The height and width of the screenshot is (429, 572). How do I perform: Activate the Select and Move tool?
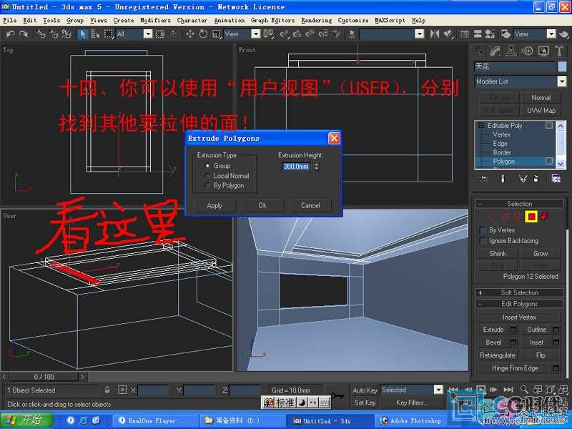(189, 34)
